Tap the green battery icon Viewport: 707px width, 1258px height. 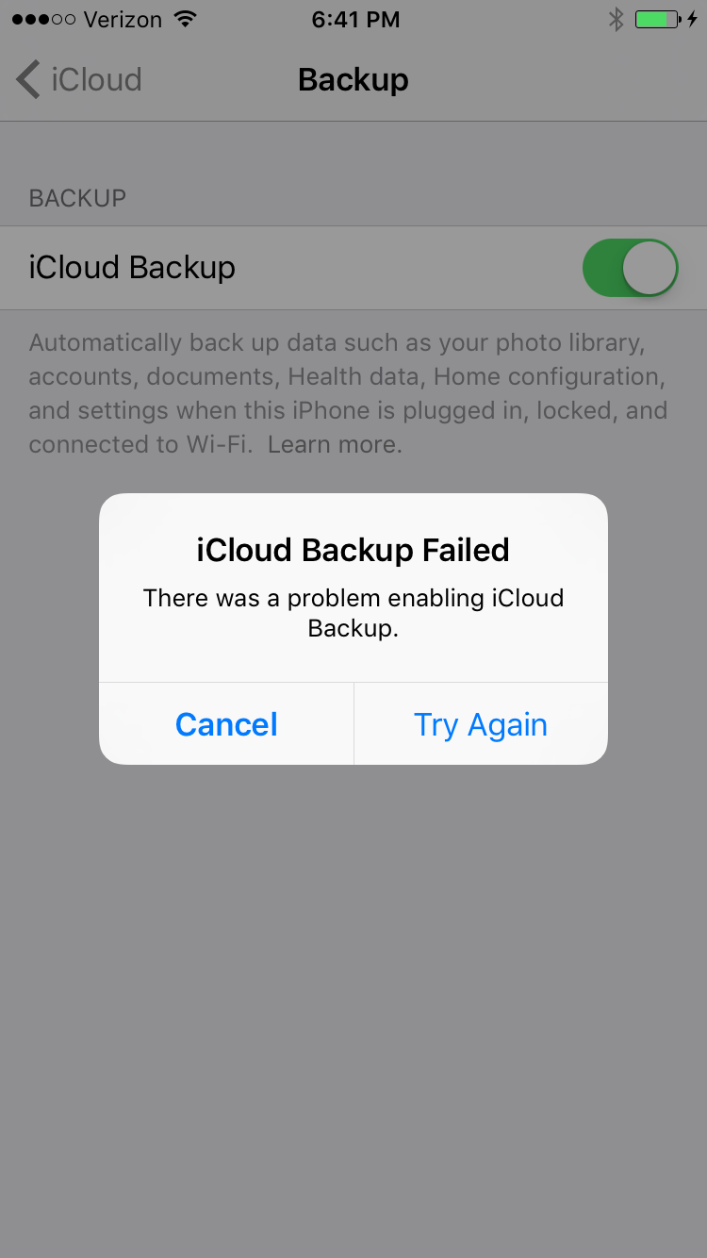click(x=657, y=19)
